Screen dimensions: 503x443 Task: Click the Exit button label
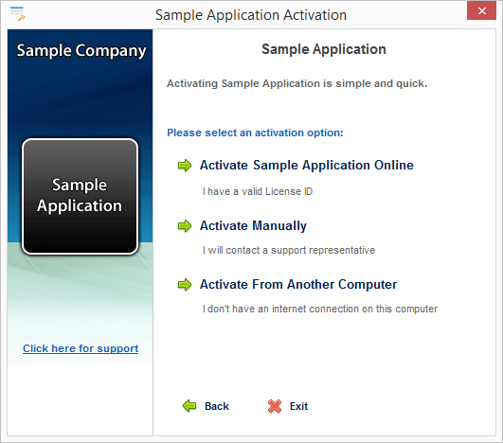(298, 406)
